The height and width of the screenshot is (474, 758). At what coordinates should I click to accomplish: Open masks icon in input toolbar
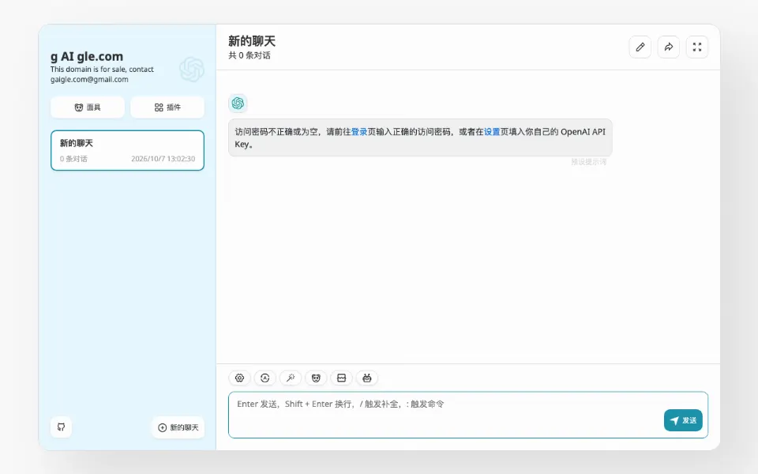pyautogui.click(x=316, y=378)
